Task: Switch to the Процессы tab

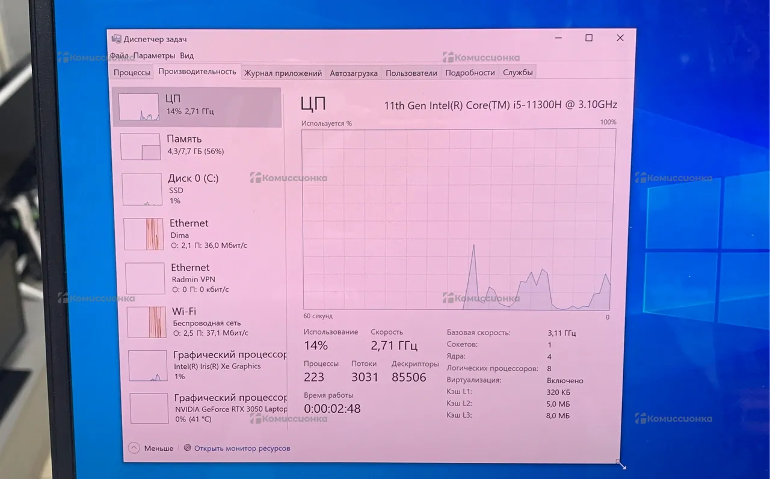Action: click(x=132, y=73)
